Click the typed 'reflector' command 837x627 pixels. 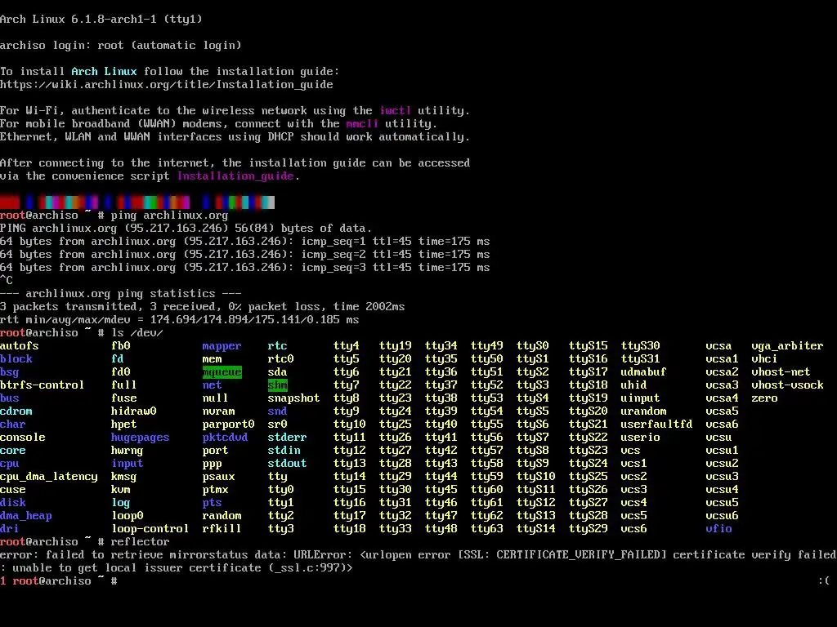pos(140,542)
